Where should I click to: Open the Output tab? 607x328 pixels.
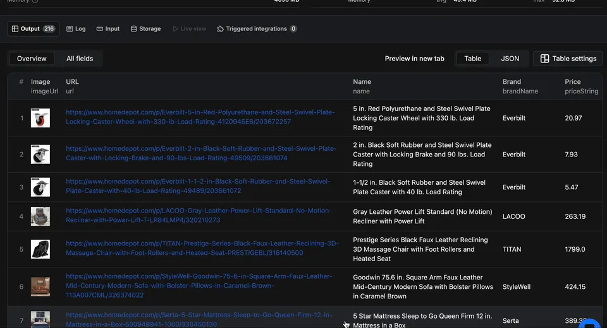click(34, 29)
